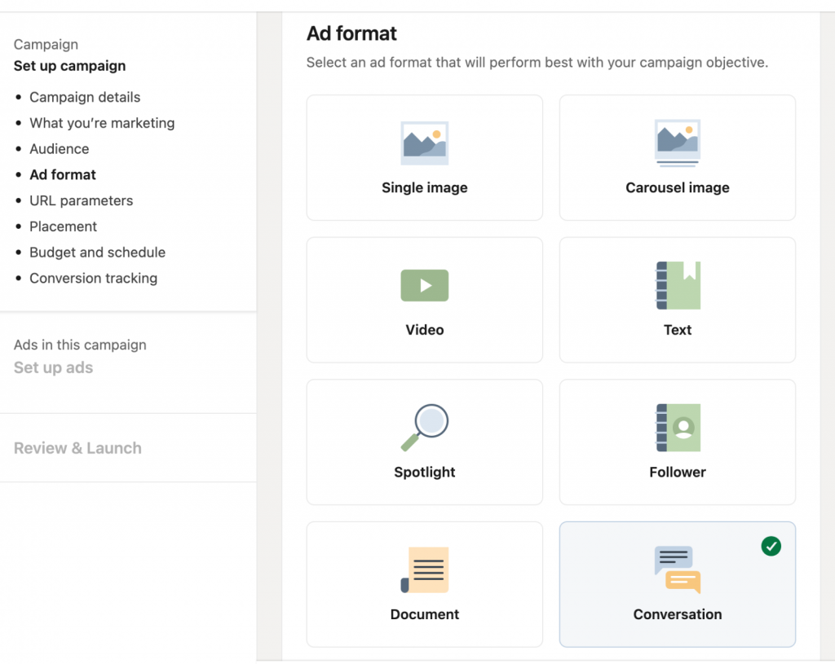
Task: Select the Spotlight magnifying glass icon
Action: [424, 427]
